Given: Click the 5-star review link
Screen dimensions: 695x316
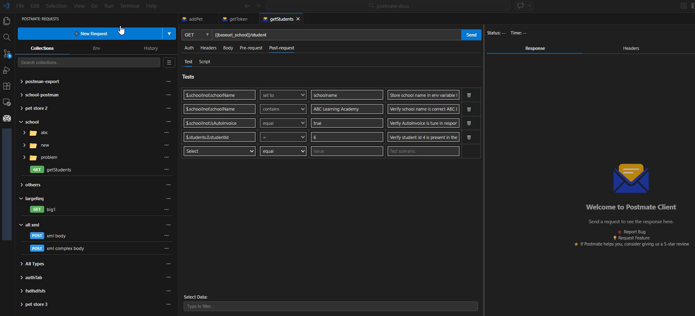Looking at the screenshot, I should [x=635, y=244].
